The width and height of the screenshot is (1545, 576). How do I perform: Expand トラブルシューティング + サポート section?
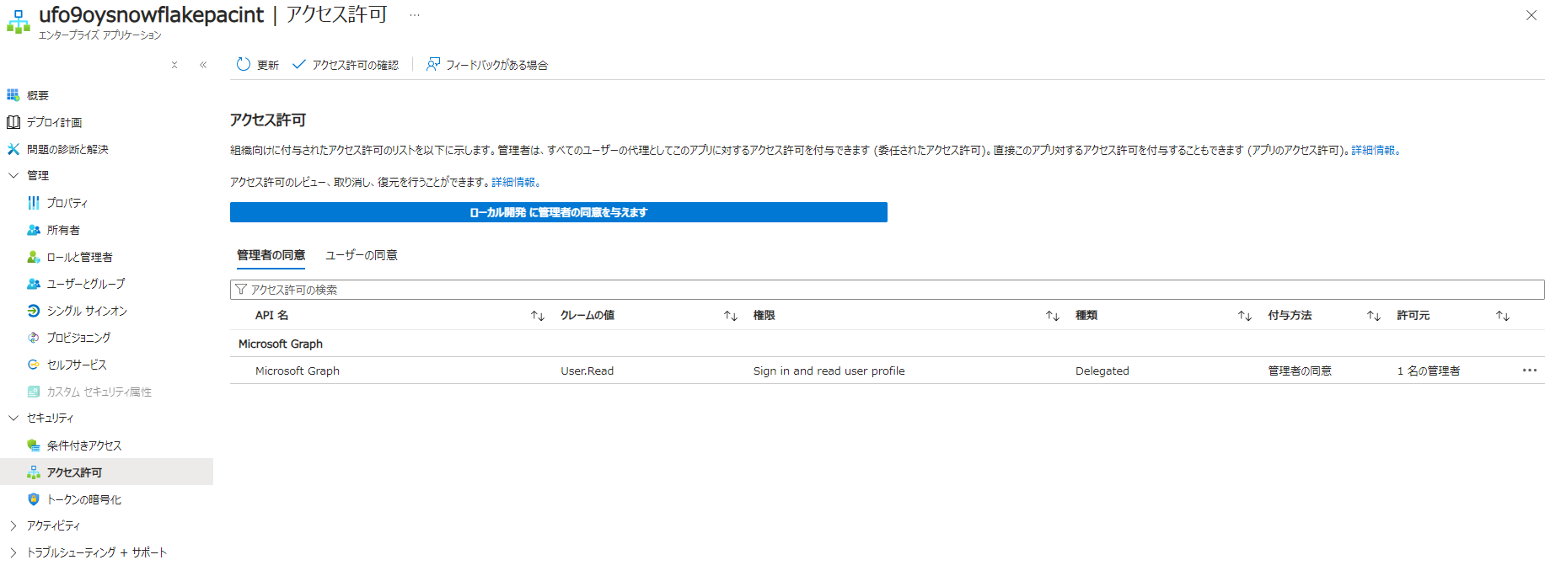pos(13,552)
